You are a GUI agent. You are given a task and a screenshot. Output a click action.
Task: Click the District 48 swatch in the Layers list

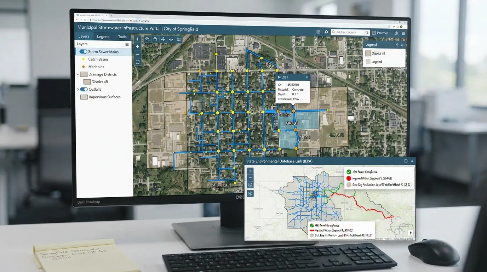click(87, 82)
